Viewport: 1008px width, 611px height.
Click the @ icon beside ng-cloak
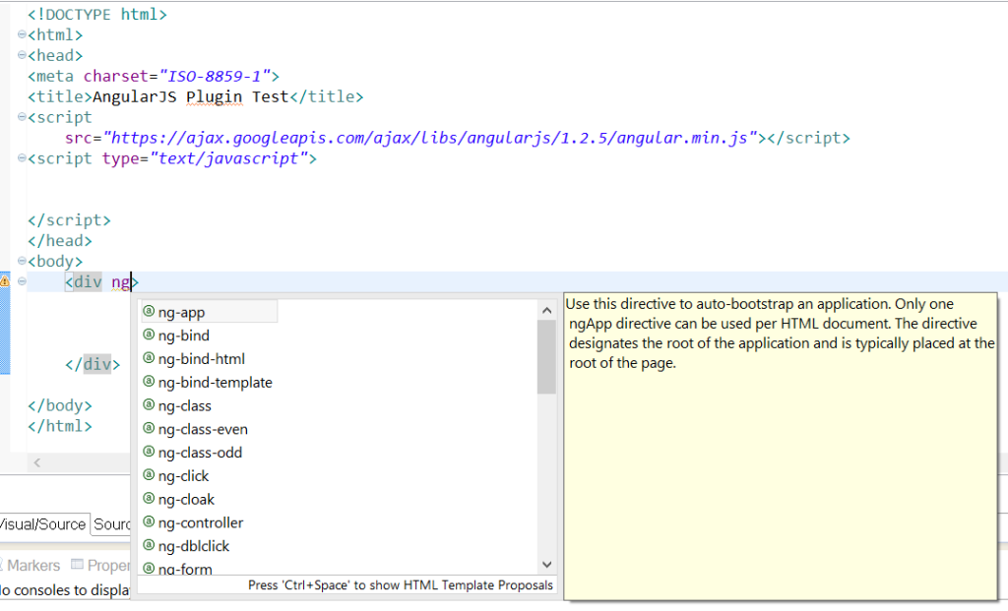pyautogui.click(x=150, y=499)
